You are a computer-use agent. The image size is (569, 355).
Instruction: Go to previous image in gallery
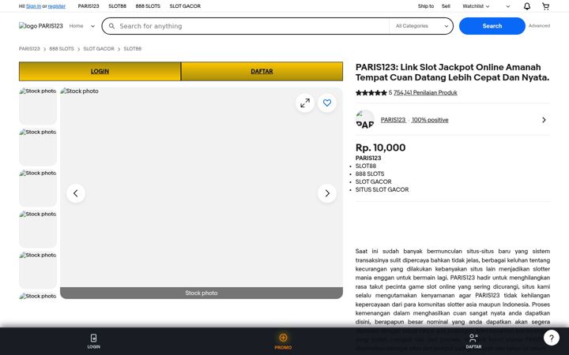click(76, 193)
